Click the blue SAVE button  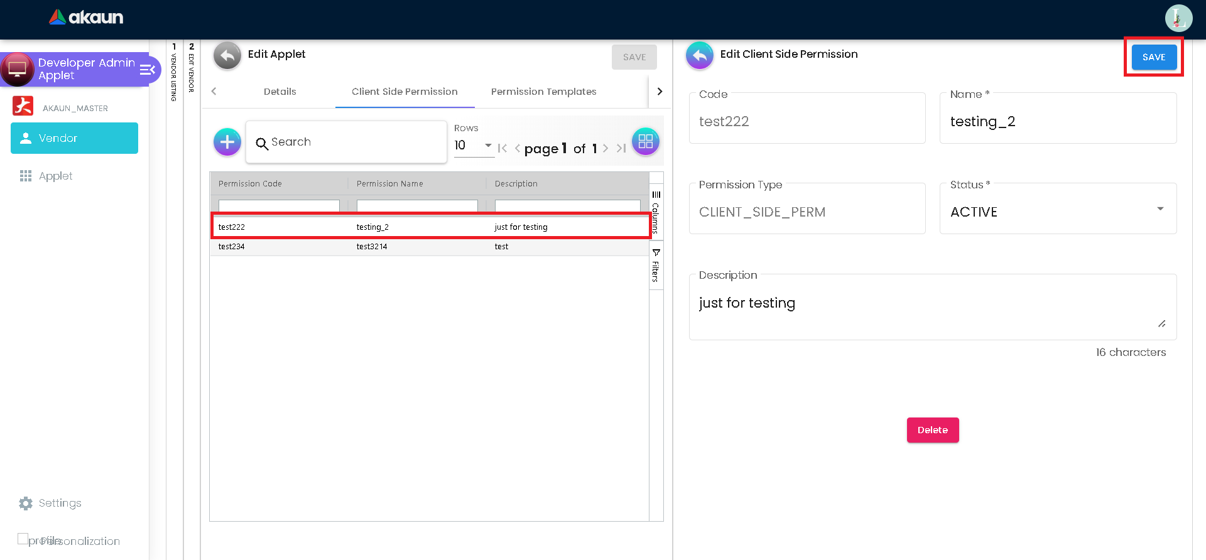1153,57
